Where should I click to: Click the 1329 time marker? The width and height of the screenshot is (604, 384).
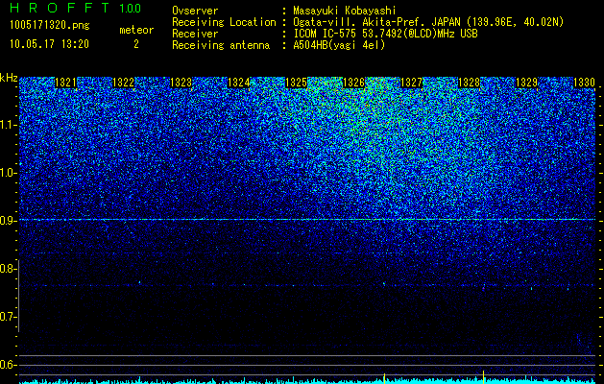point(526,83)
